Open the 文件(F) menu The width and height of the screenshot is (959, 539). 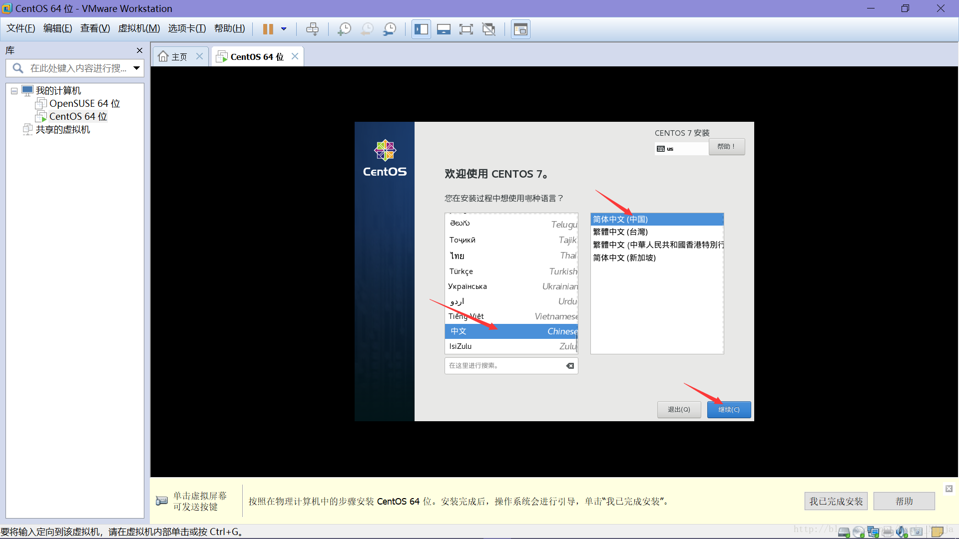tap(20, 28)
